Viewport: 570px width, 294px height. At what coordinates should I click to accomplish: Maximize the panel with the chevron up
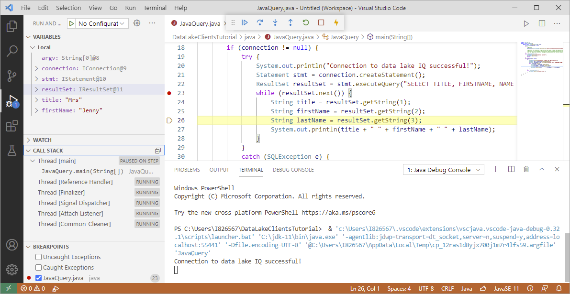coord(542,169)
